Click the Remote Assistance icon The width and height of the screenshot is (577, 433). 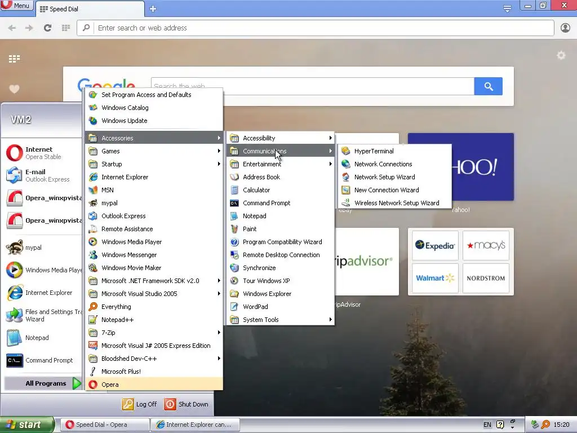pyautogui.click(x=93, y=229)
